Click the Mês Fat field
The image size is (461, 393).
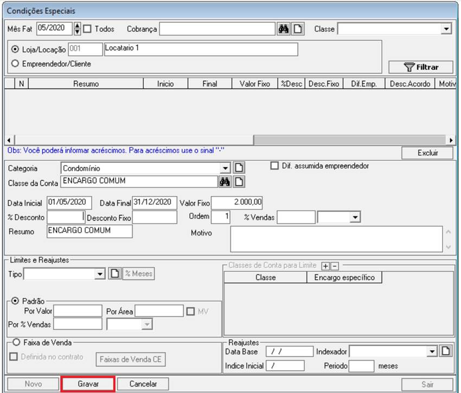click(54, 29)
